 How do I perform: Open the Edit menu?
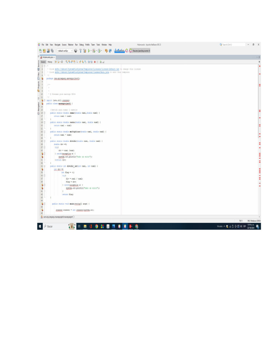point(47,45)
